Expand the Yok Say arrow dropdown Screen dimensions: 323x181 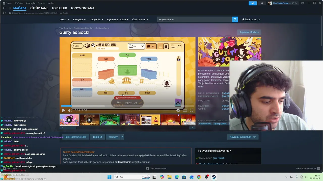click(x=122, y=137)
